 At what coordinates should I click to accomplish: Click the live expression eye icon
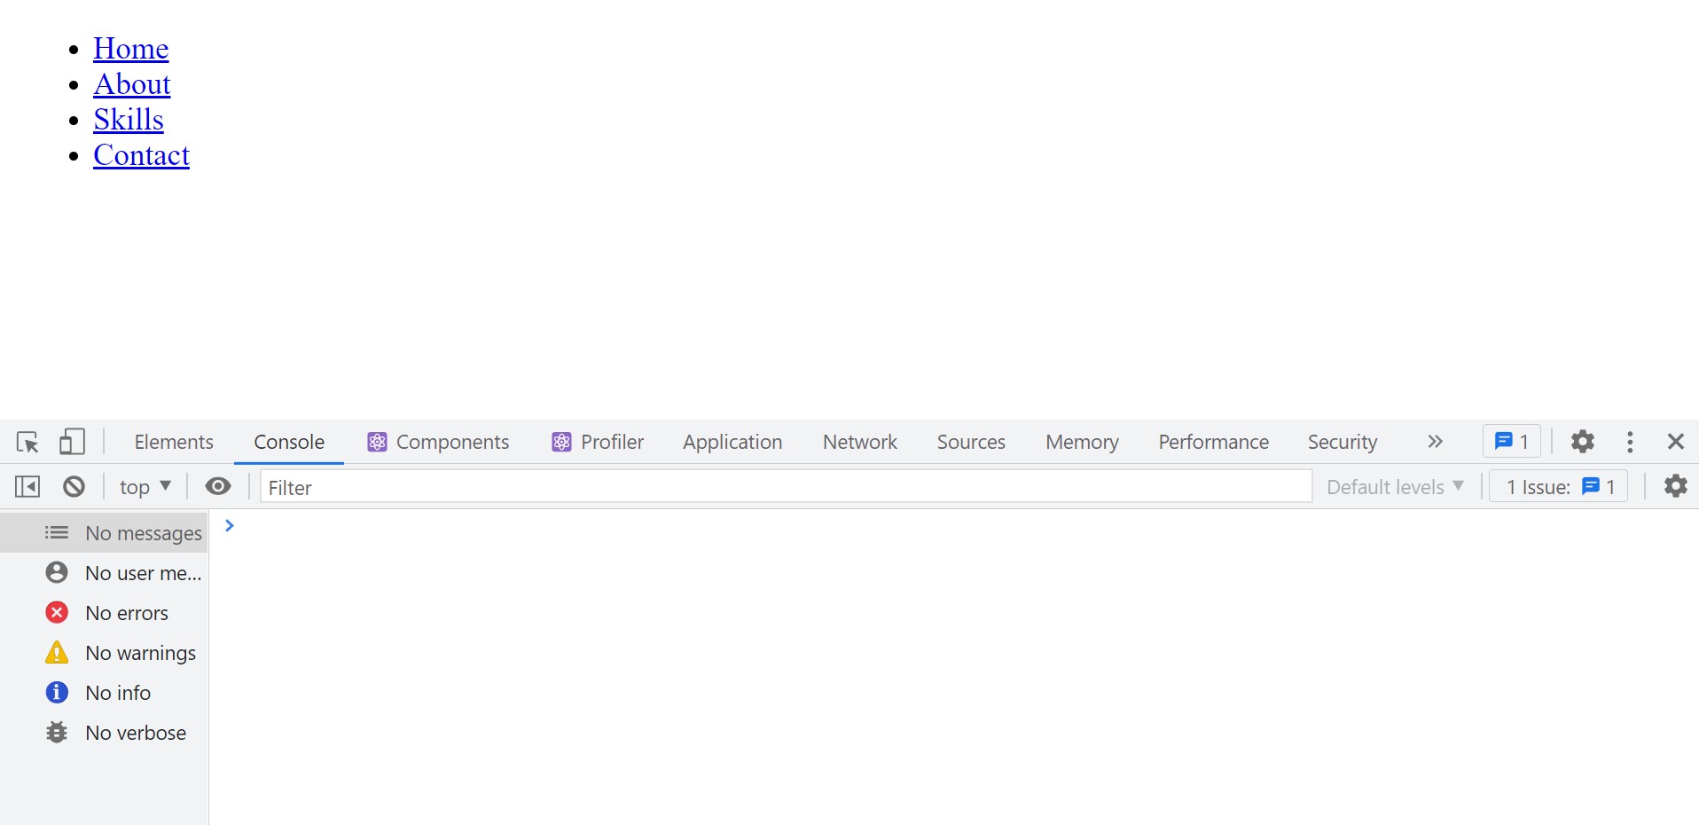218,486
